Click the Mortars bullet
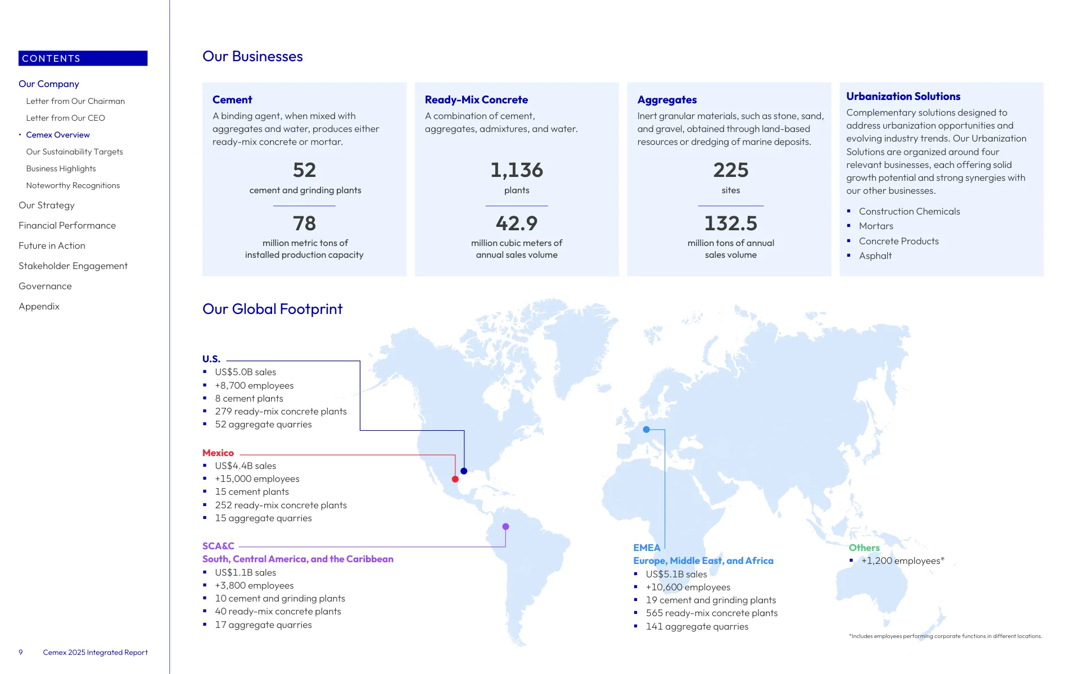The width and height of the screenshot is (1080, 674). 876,226
